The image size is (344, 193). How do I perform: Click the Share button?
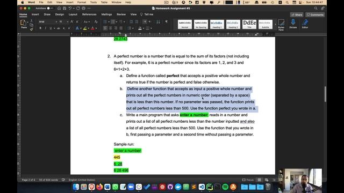297,14
